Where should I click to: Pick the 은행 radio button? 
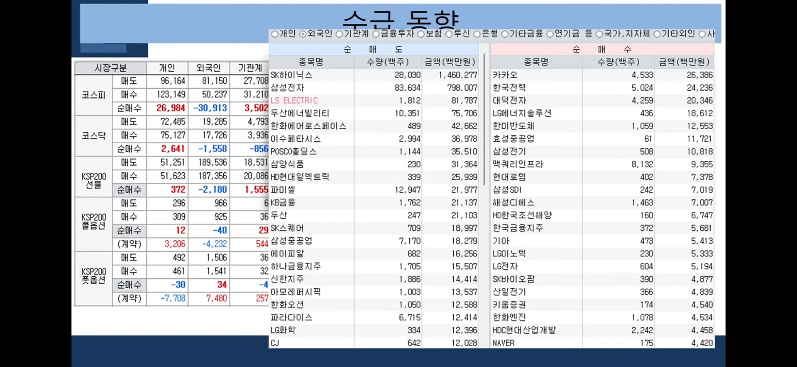(477, 34)
